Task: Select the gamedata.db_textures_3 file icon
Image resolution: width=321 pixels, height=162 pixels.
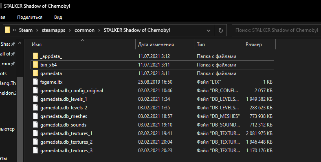Action: [x=35, y=151]
